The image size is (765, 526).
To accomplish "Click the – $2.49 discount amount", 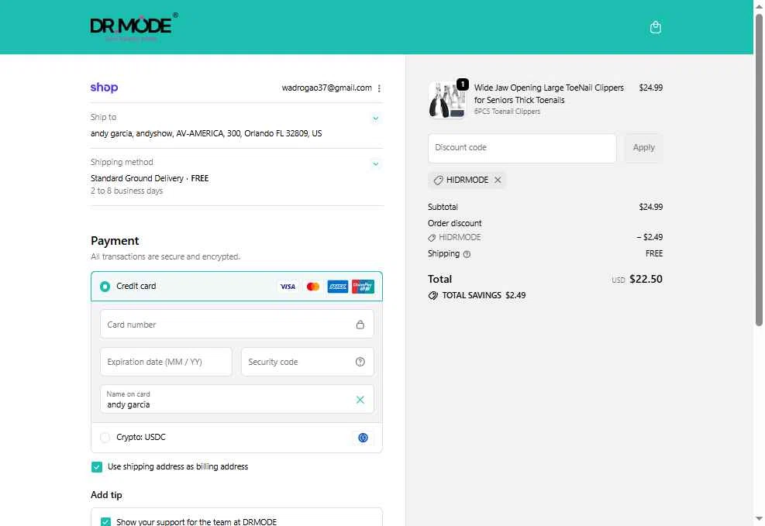I will point(650,237).
